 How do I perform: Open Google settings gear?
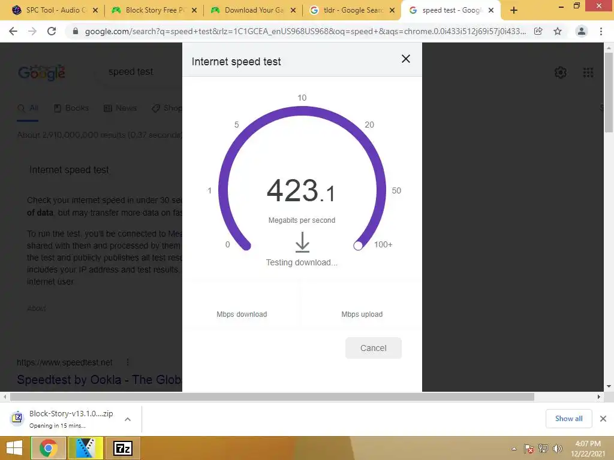coord(561,72)
